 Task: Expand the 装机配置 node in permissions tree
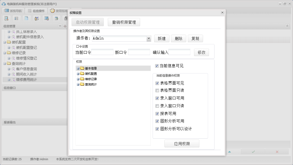click(x=78, y=74)
